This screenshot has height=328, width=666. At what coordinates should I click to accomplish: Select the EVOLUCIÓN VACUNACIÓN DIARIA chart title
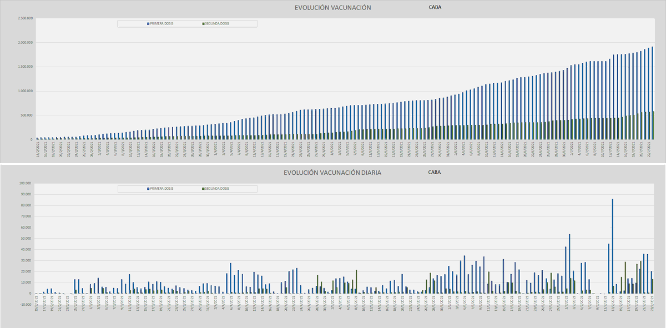click(x=332, y=173)
